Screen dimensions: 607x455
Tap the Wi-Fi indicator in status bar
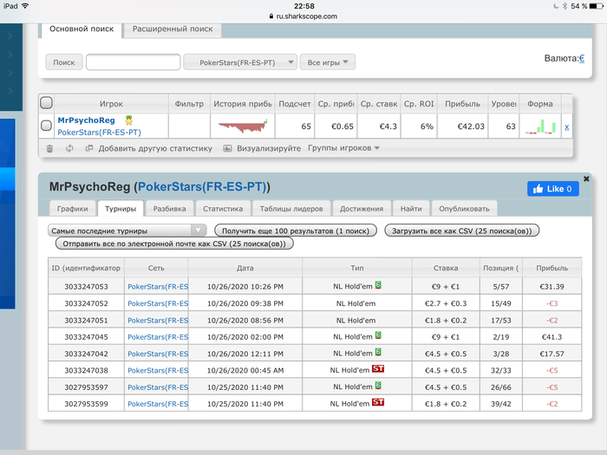[25, 6]
